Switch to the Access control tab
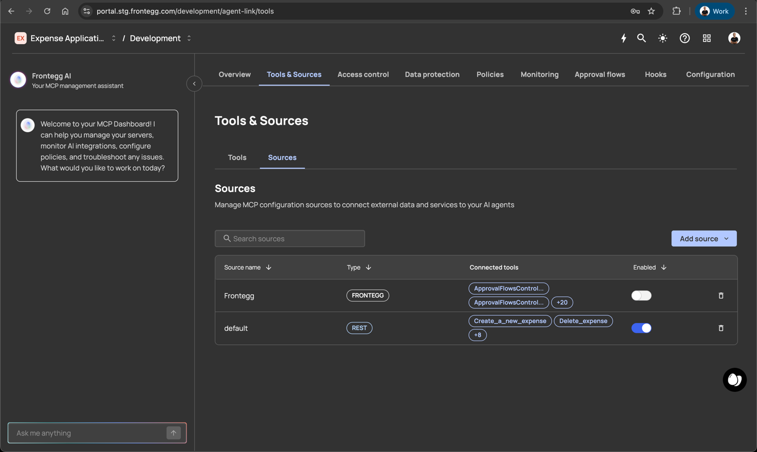 point(362,75)
